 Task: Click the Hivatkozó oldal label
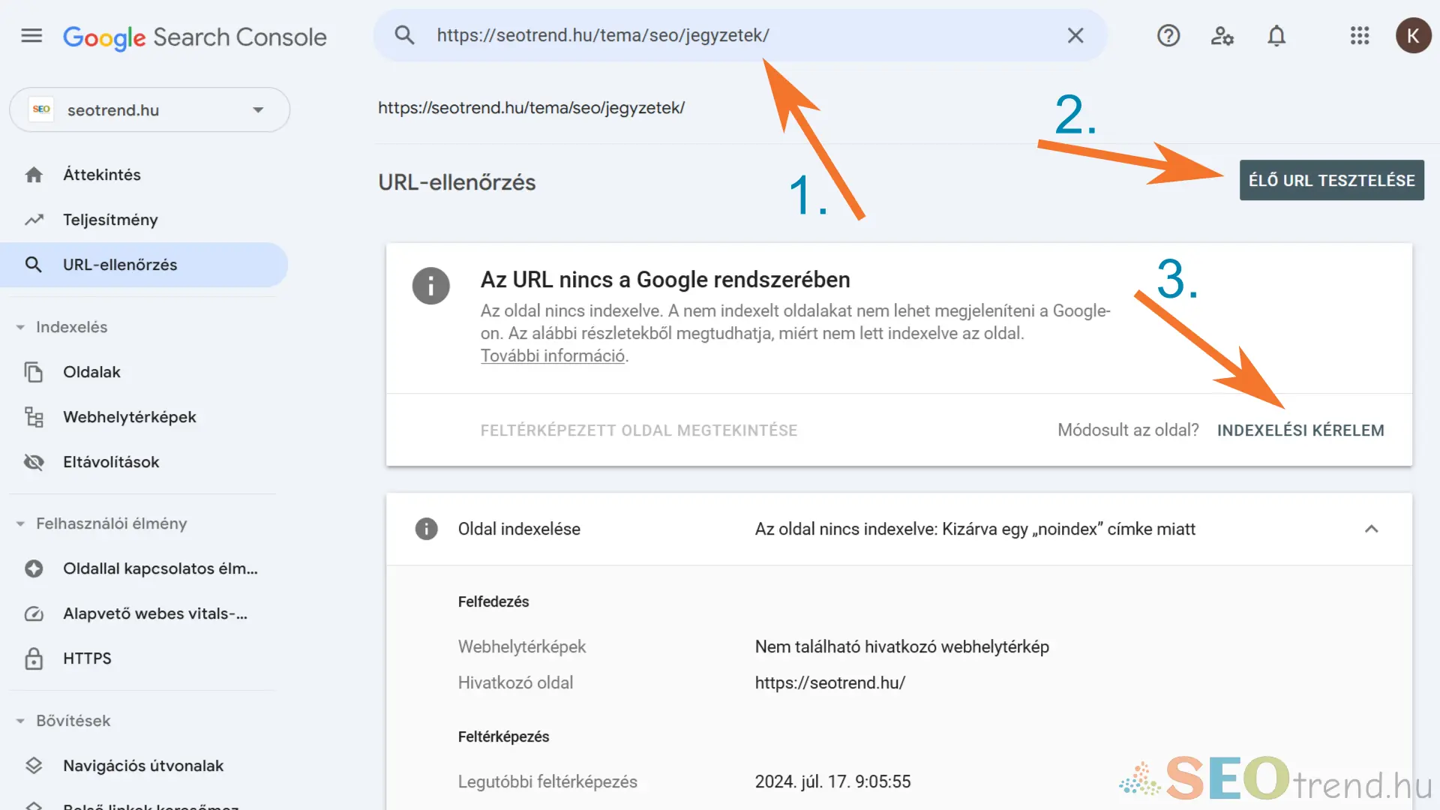[x=515, y=683]
